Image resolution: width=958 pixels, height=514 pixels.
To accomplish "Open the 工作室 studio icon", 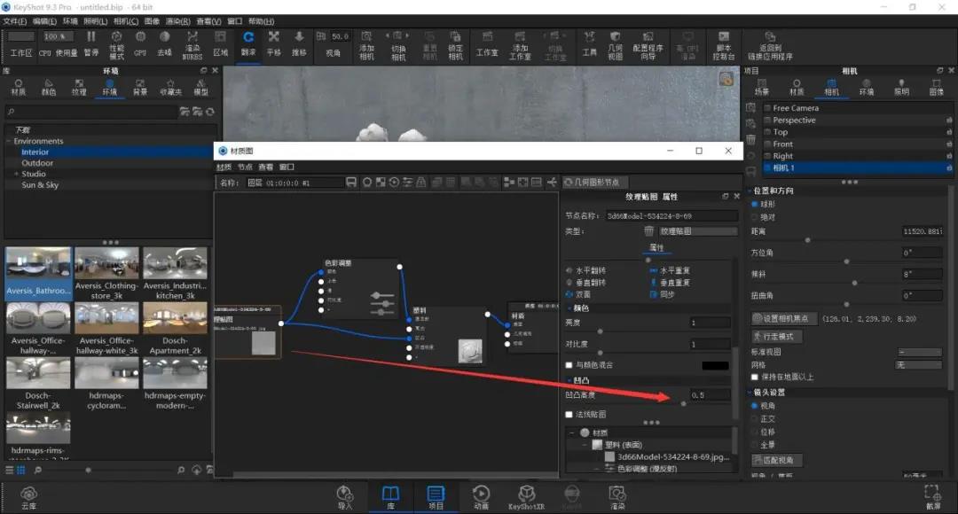I will pos(487,37).
